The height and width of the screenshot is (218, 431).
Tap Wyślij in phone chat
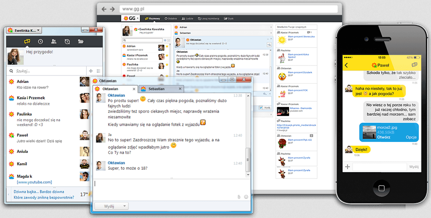[x=414, y=167]
